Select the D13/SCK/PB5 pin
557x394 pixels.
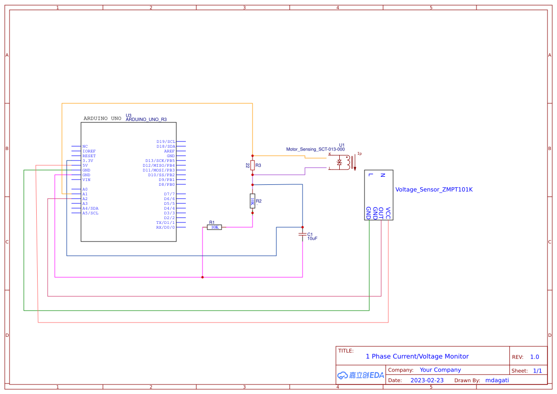[160, 160]
